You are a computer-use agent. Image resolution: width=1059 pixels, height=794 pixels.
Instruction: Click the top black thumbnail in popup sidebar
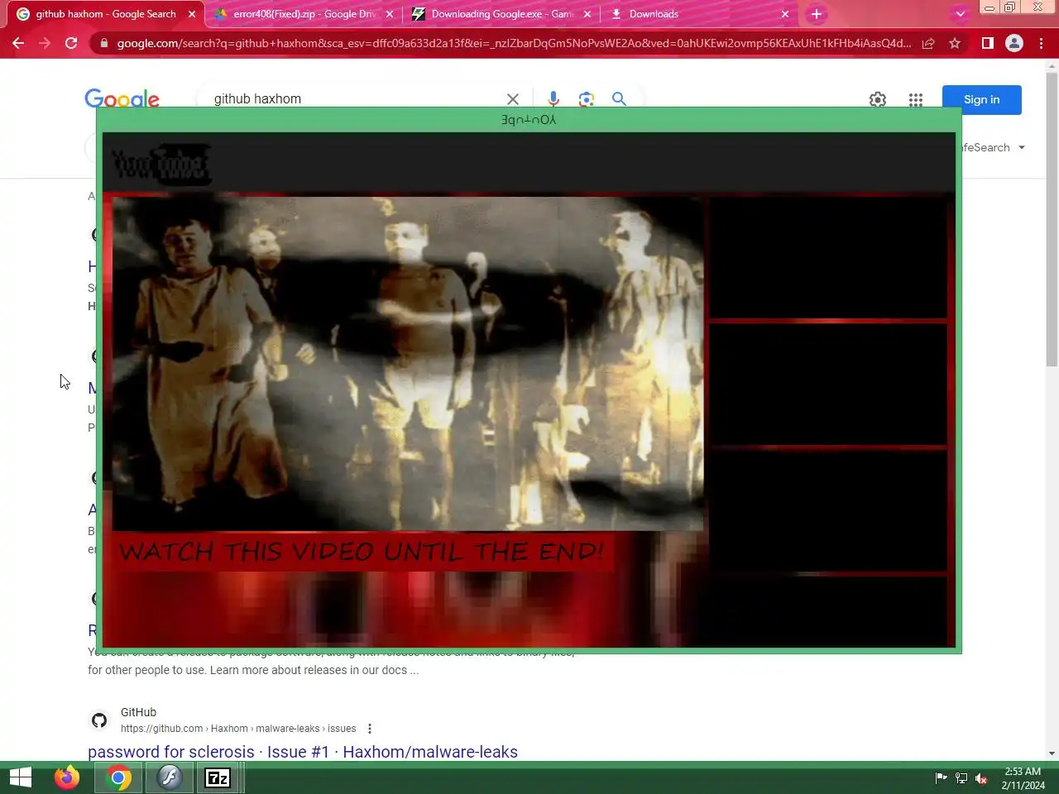pyautogui.click(x=827, y=257)
